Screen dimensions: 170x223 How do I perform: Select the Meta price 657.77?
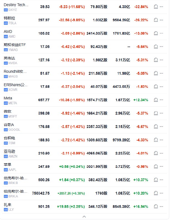[44, 100]
